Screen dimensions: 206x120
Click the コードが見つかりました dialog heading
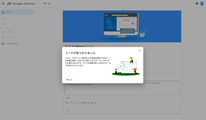tap(80, 53)
